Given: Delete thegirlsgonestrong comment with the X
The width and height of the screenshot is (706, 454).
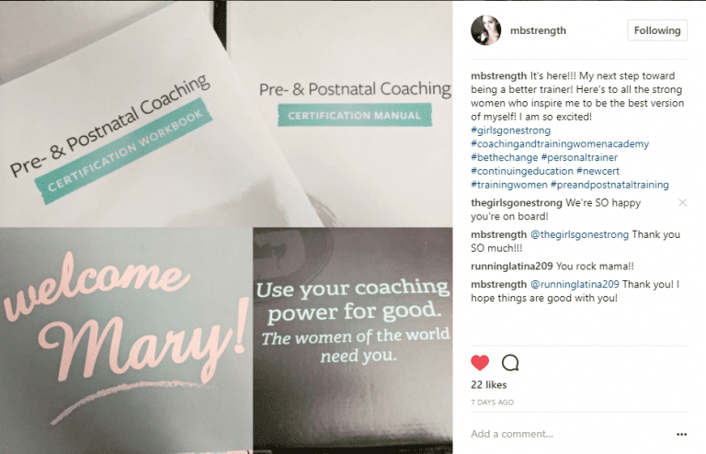Looking at the screenshot, I should (x=683, y=202).
